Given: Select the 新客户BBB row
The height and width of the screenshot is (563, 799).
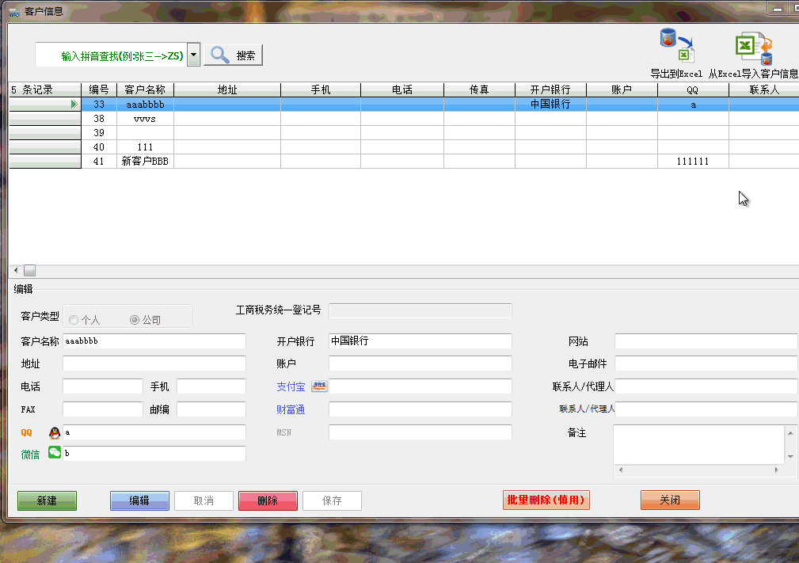Looking at the screenshot, I should 145,161.
